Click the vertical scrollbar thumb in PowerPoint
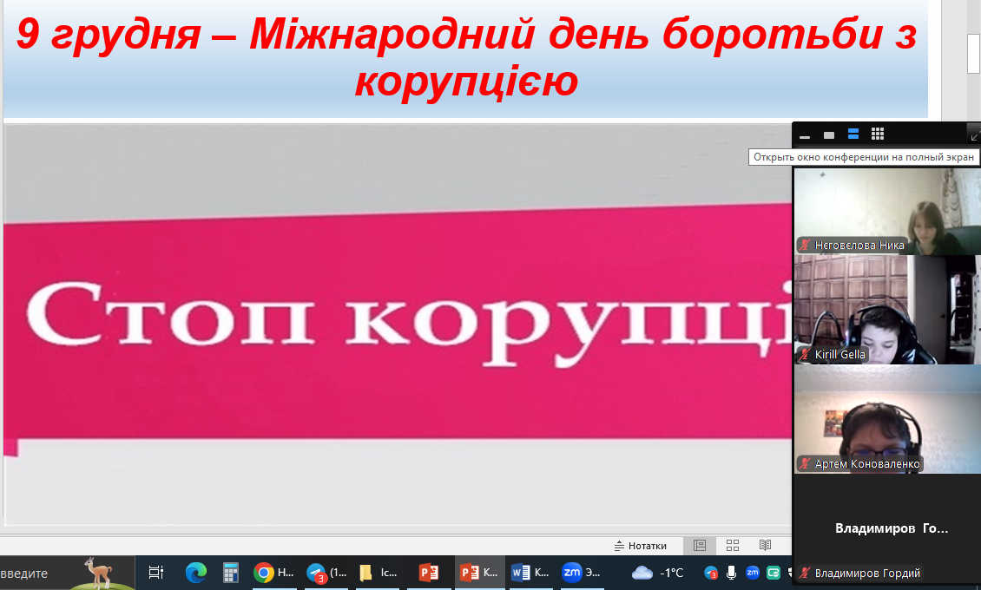The height and width of the screenshot is (590, 981). click(973, 54)
